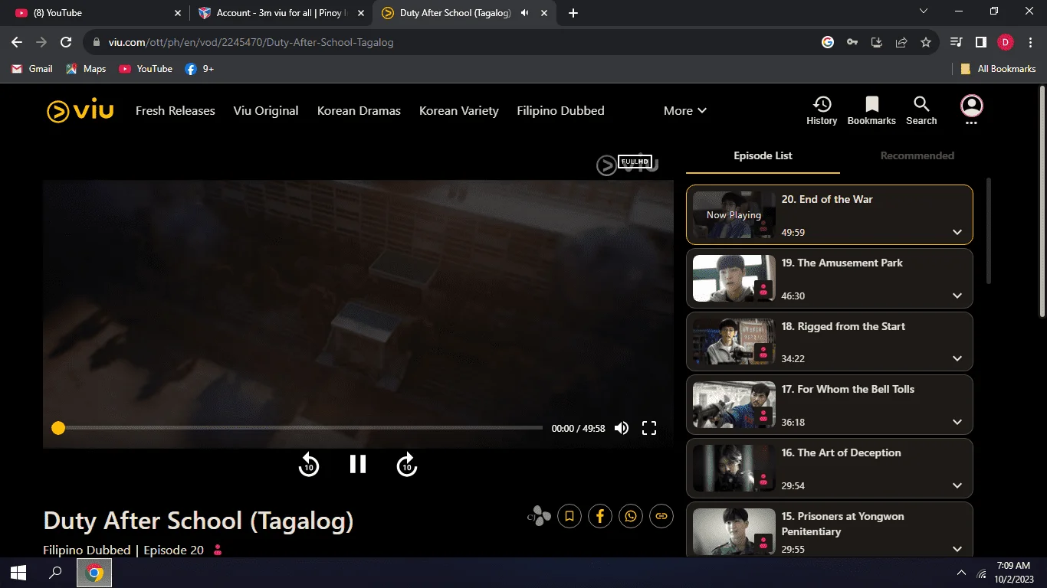Bookmark this page with the star icon
The width and height of the screenshot is (1047, 588).
point(926,42)
